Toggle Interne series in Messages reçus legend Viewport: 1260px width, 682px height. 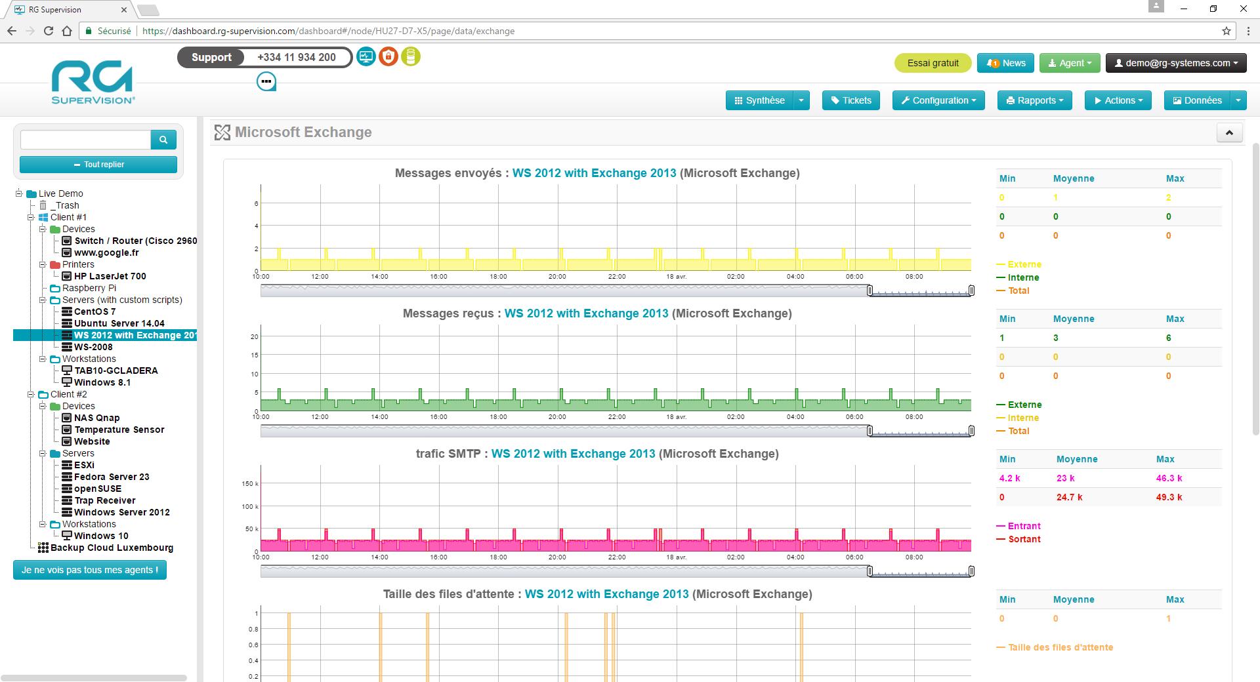pos(1018,418)
